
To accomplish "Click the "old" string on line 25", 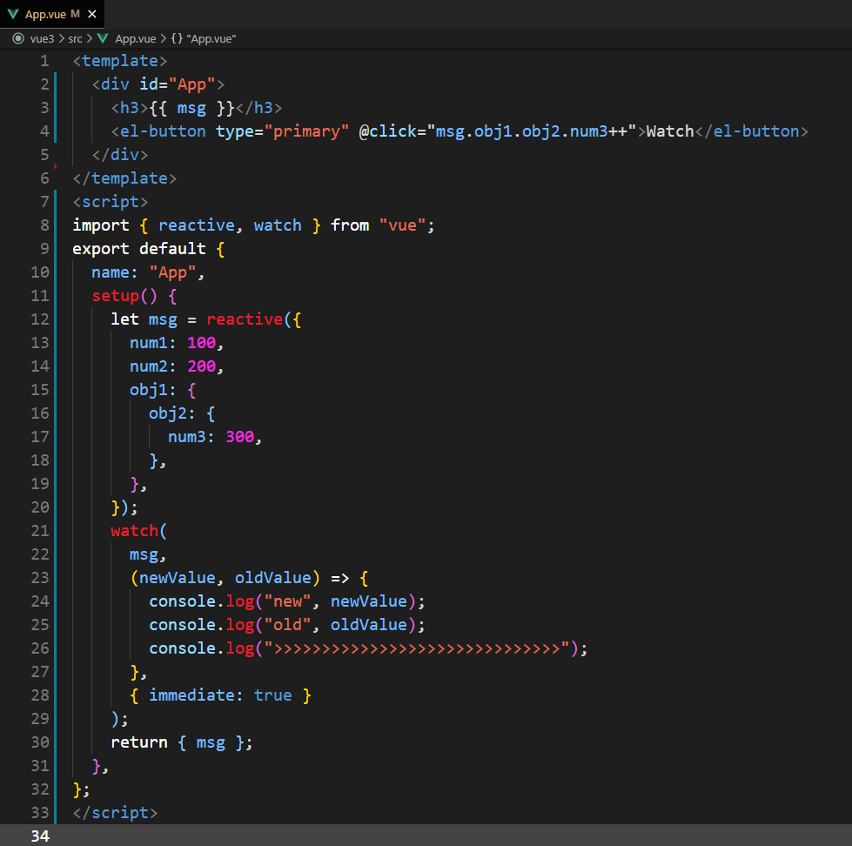I will click(x=287, y=624).
